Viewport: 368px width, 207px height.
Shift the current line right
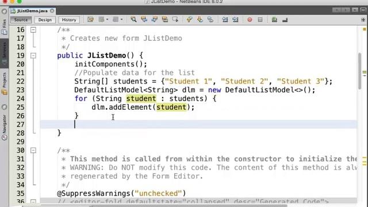coord(235,20)
